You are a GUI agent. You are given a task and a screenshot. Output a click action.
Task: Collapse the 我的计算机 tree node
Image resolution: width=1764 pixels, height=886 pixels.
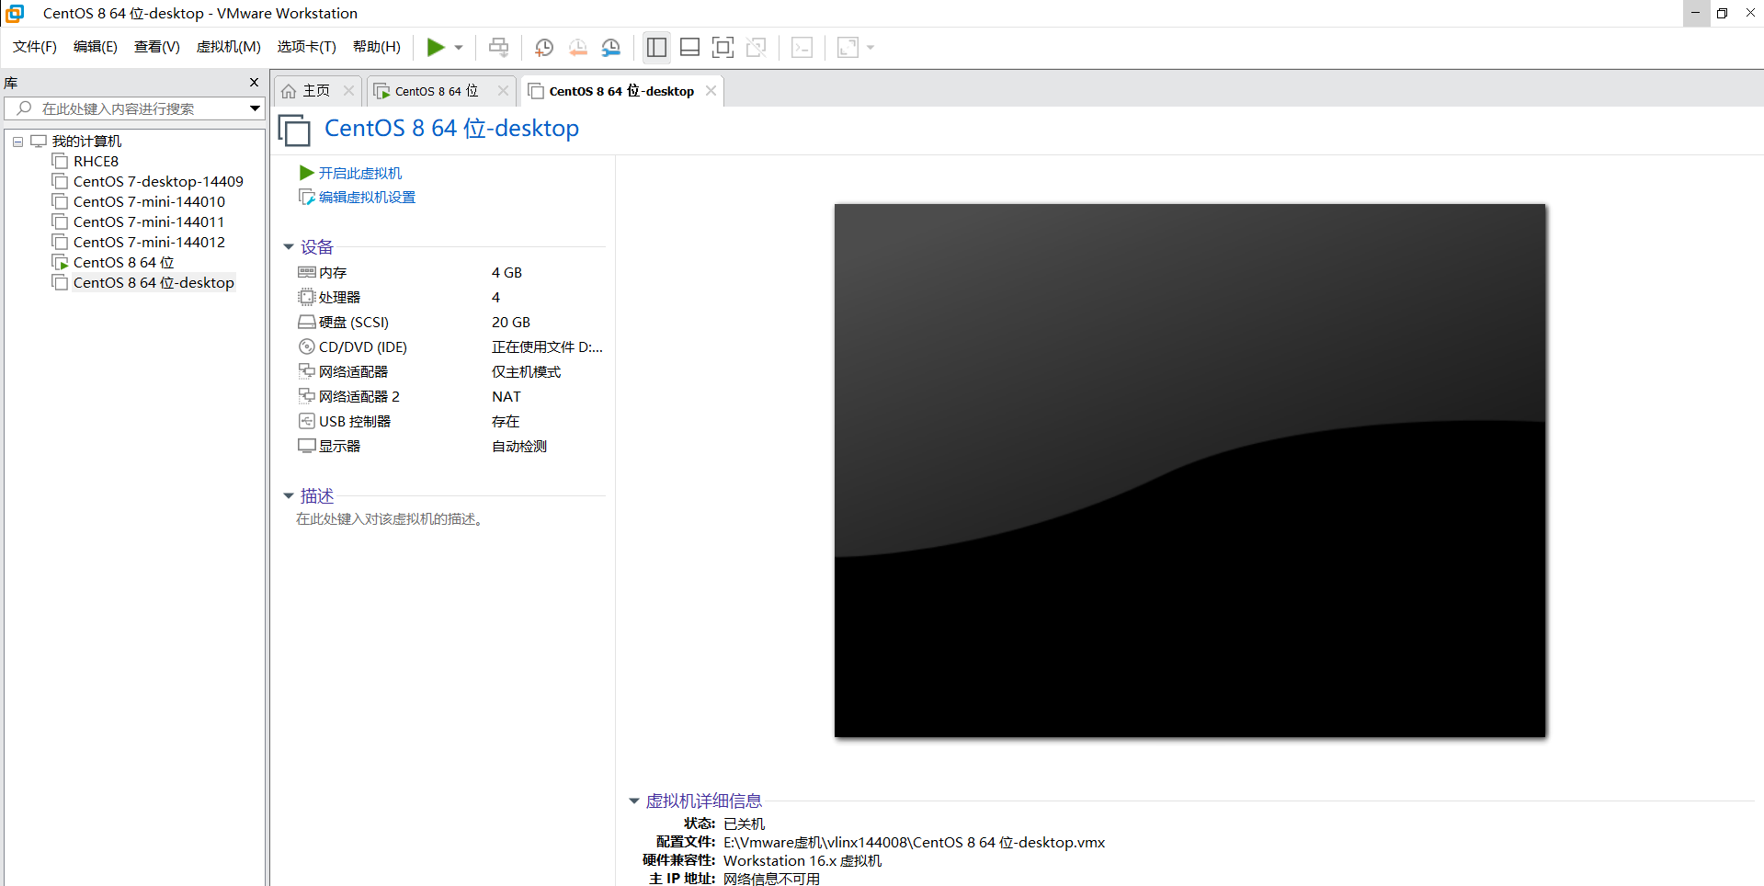click(x=17, y=141)
